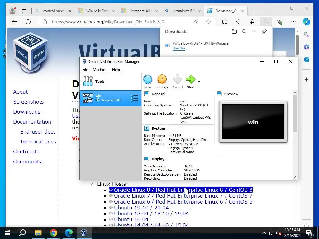
Task: Open more options in Downloads panel
Action: point(254,31)
